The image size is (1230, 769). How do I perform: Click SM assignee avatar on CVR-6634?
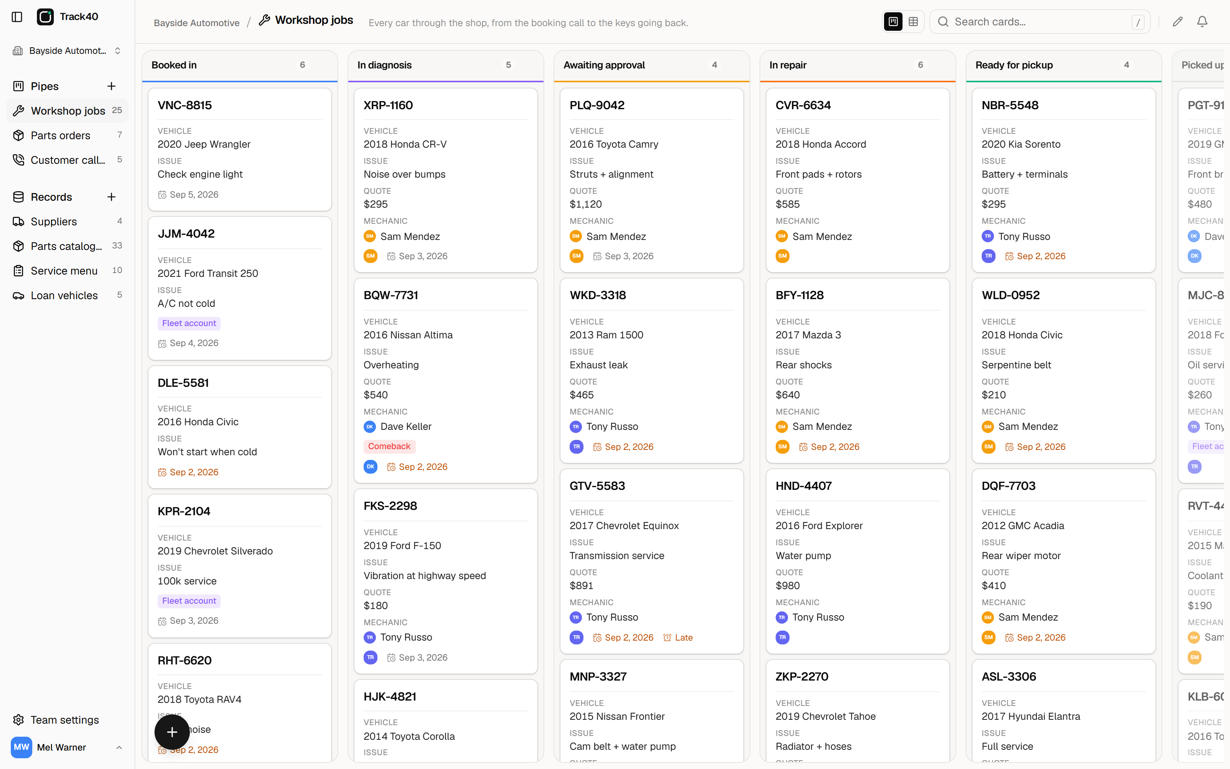click(x=782, y=256)
